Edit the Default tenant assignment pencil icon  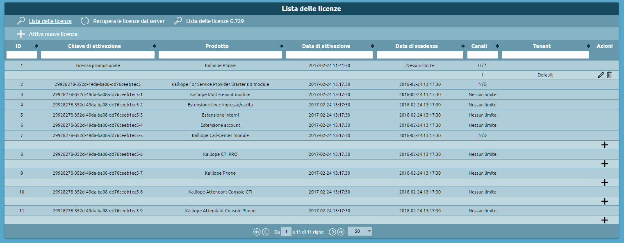601,75
